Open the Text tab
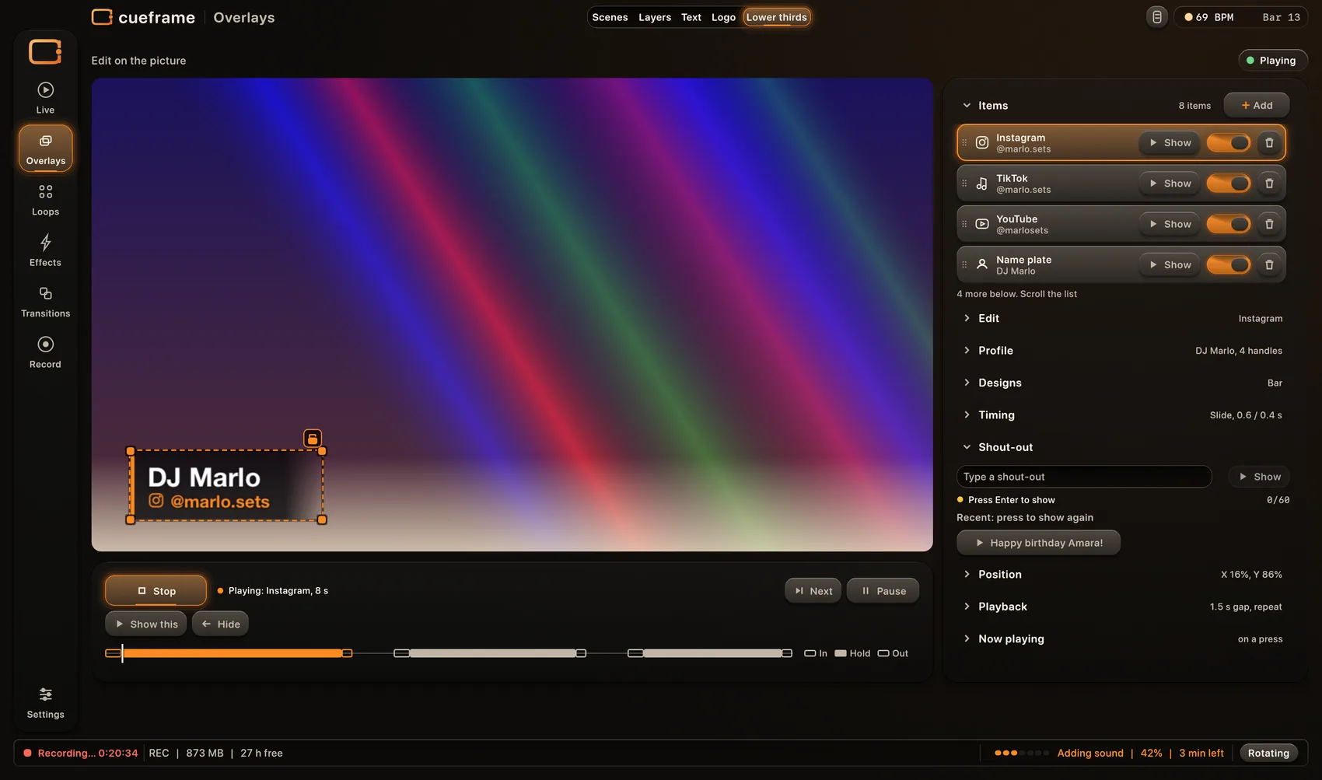 [691, 17]
